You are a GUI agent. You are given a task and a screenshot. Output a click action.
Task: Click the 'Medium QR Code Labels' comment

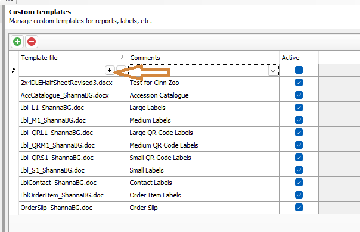pyautogui.click(x=203, y=145)
